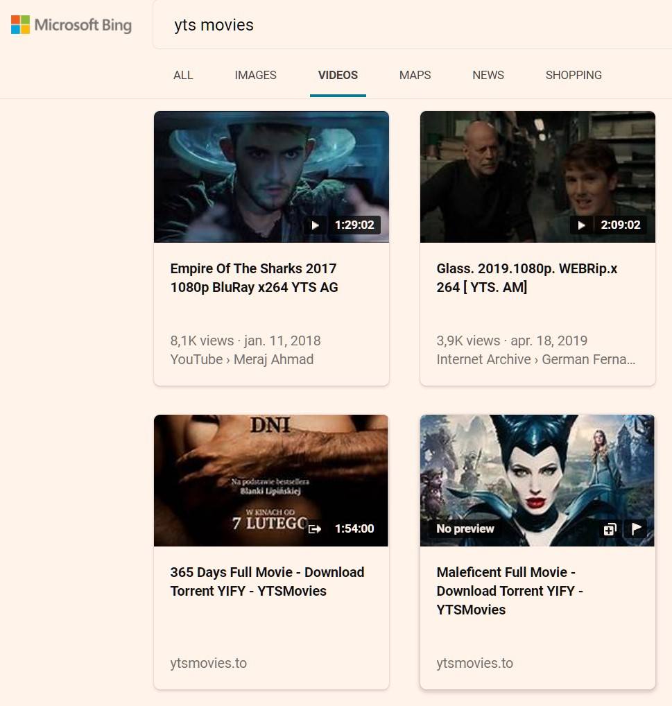Open Glass 2019 video thumbnail
This screenshot has width=672, height=706.
(537, 177)
